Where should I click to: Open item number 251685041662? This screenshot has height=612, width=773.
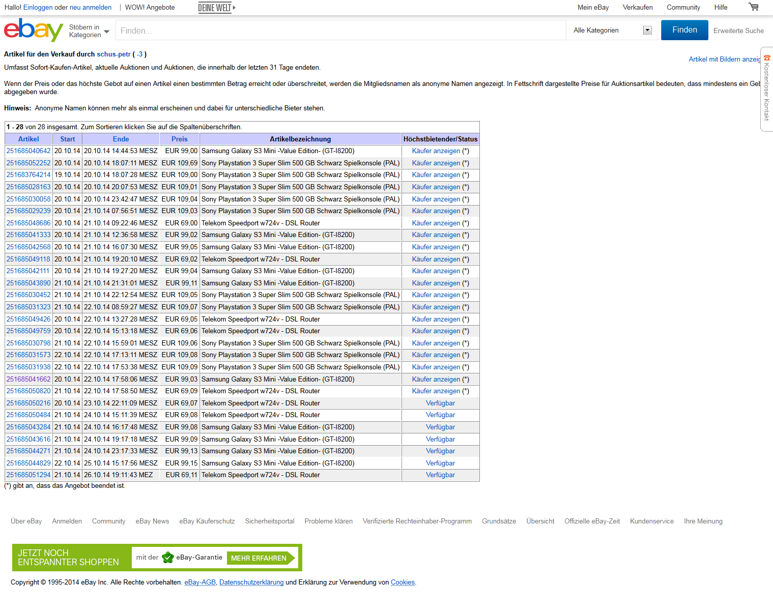(x=28, y=380)
